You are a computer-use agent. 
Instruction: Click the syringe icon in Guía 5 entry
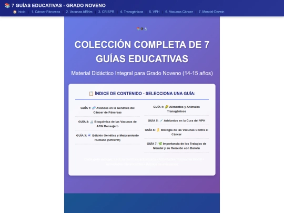(161, 120)
